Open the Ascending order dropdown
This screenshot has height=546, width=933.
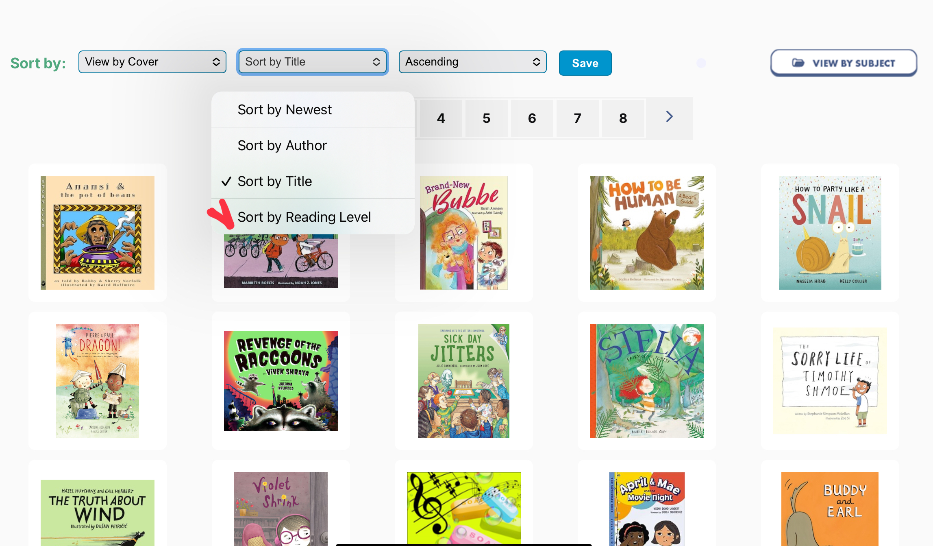tap(472, 62)
